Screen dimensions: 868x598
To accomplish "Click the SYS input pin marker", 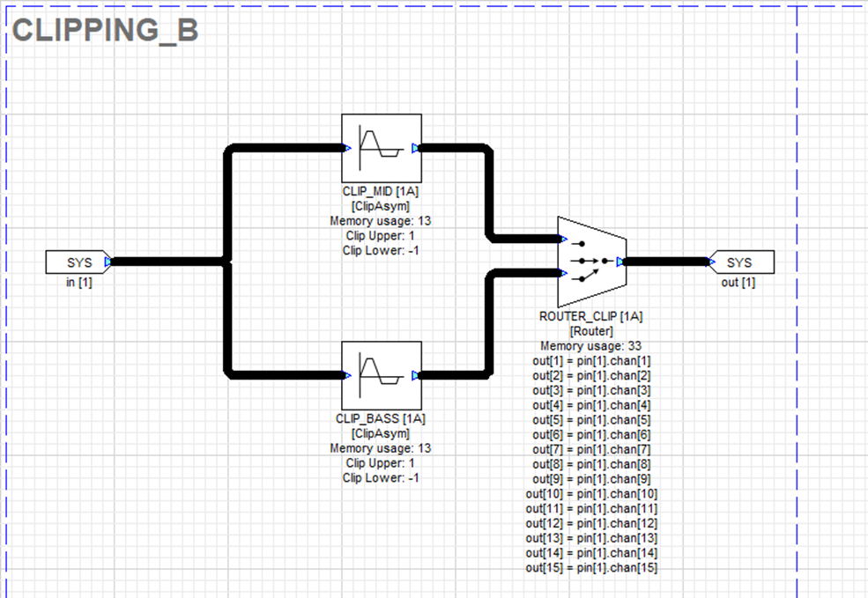I will tap(77, 262).
